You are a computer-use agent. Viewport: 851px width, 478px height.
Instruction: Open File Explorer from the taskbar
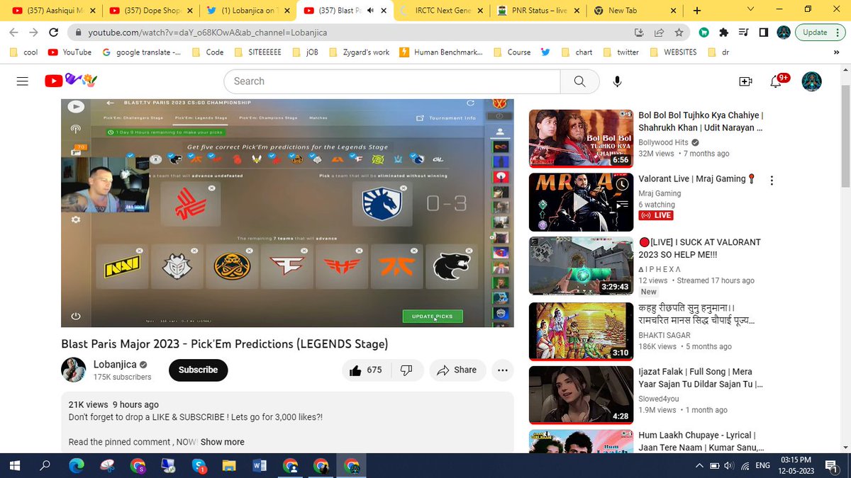tap(229, 465)
